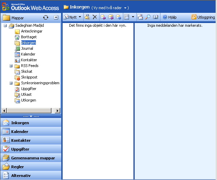Click the navigation pane splitter arrow
The image size is (217, 180).
pos(31,116)
